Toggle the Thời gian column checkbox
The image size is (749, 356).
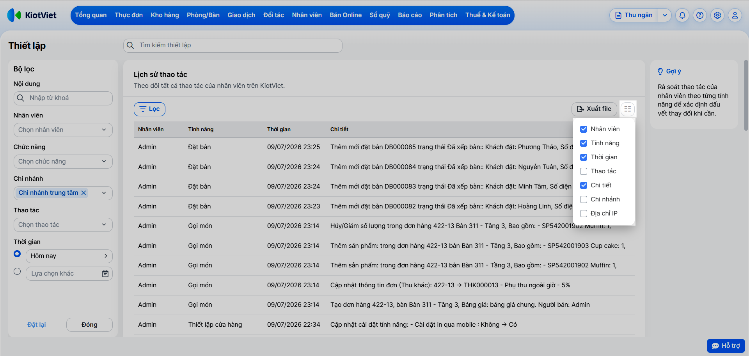(x=584, y=157)
